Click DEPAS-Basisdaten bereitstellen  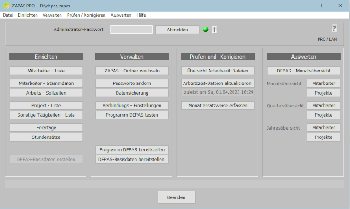[132, 160]
